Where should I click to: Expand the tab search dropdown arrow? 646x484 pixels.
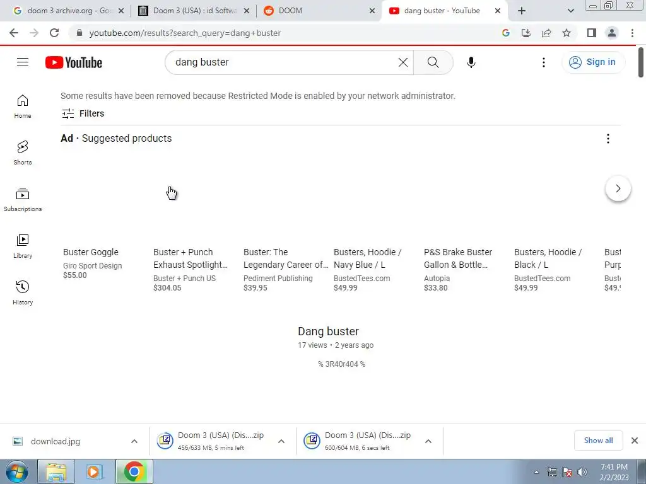(x=570, y=11)
